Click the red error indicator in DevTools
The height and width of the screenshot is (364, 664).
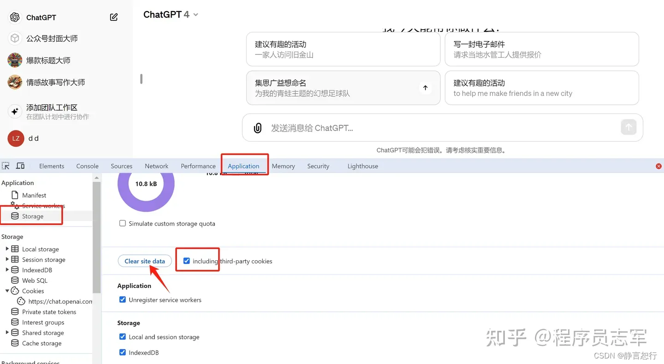click(658, 166)
